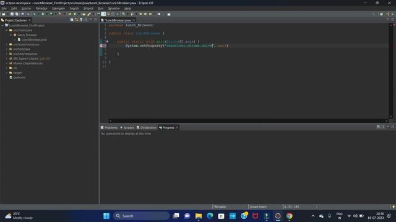Open the Navigate menu
This screenshot has width=396, height=222.
tap(58, 8)
